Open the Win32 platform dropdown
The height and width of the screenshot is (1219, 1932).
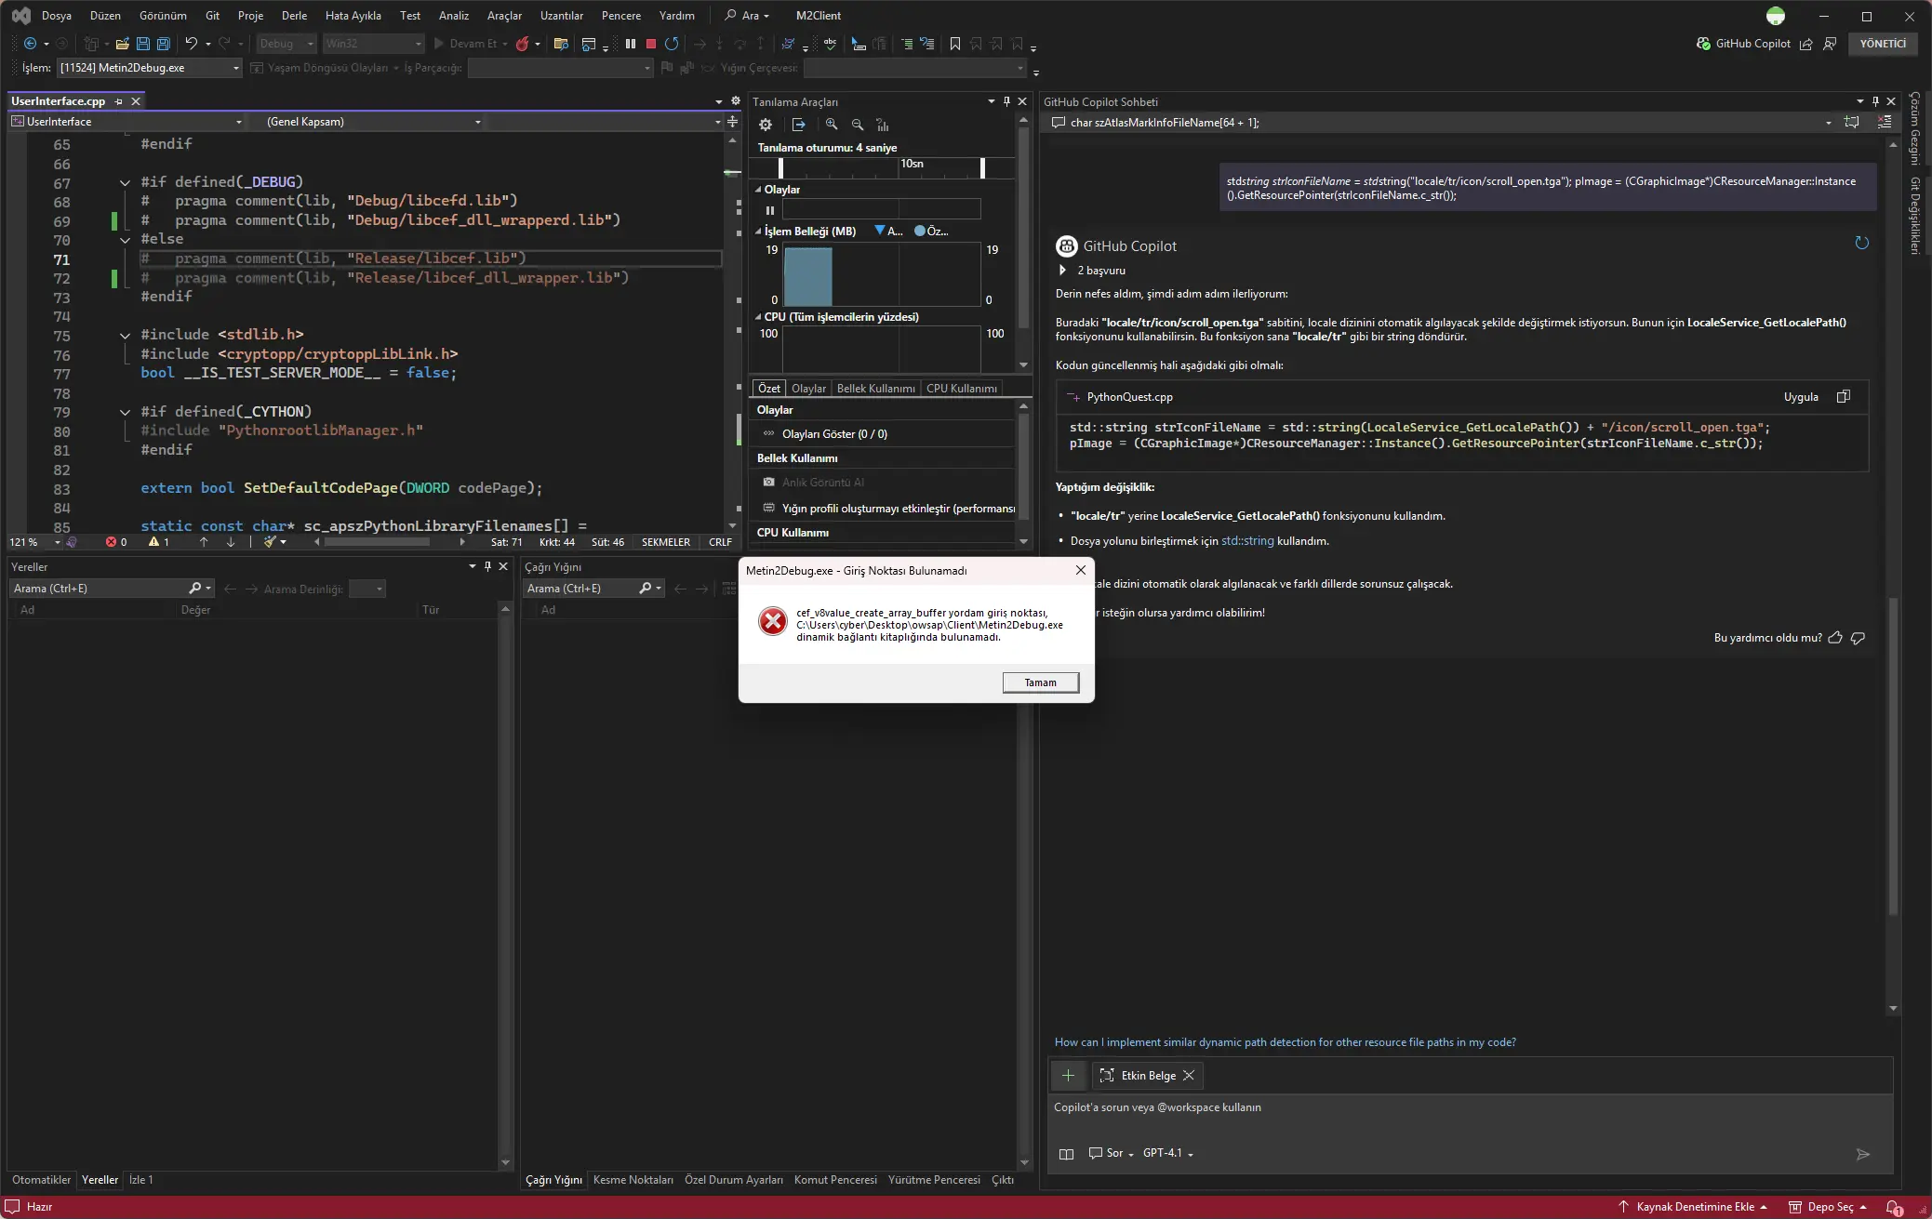[x=373, y=44]
